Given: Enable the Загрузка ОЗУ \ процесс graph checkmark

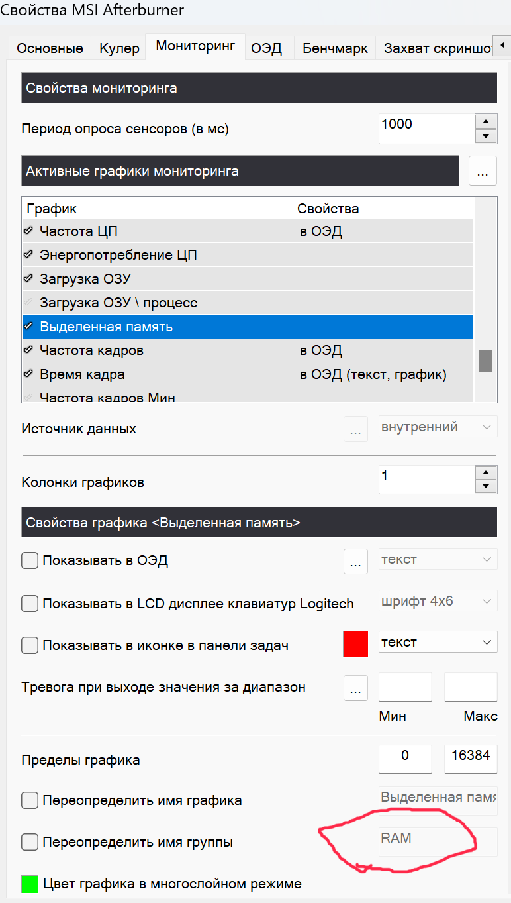Looking at the screenshot, I should 28,303.
